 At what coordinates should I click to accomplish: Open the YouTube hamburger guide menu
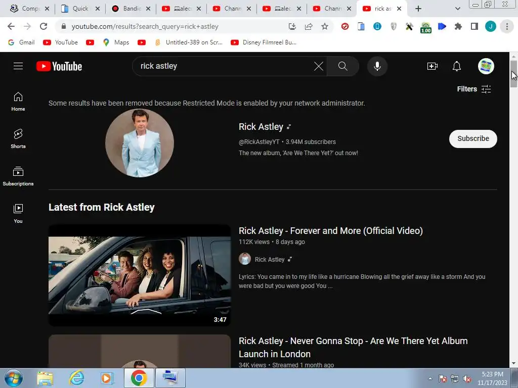tap(18, 66)
